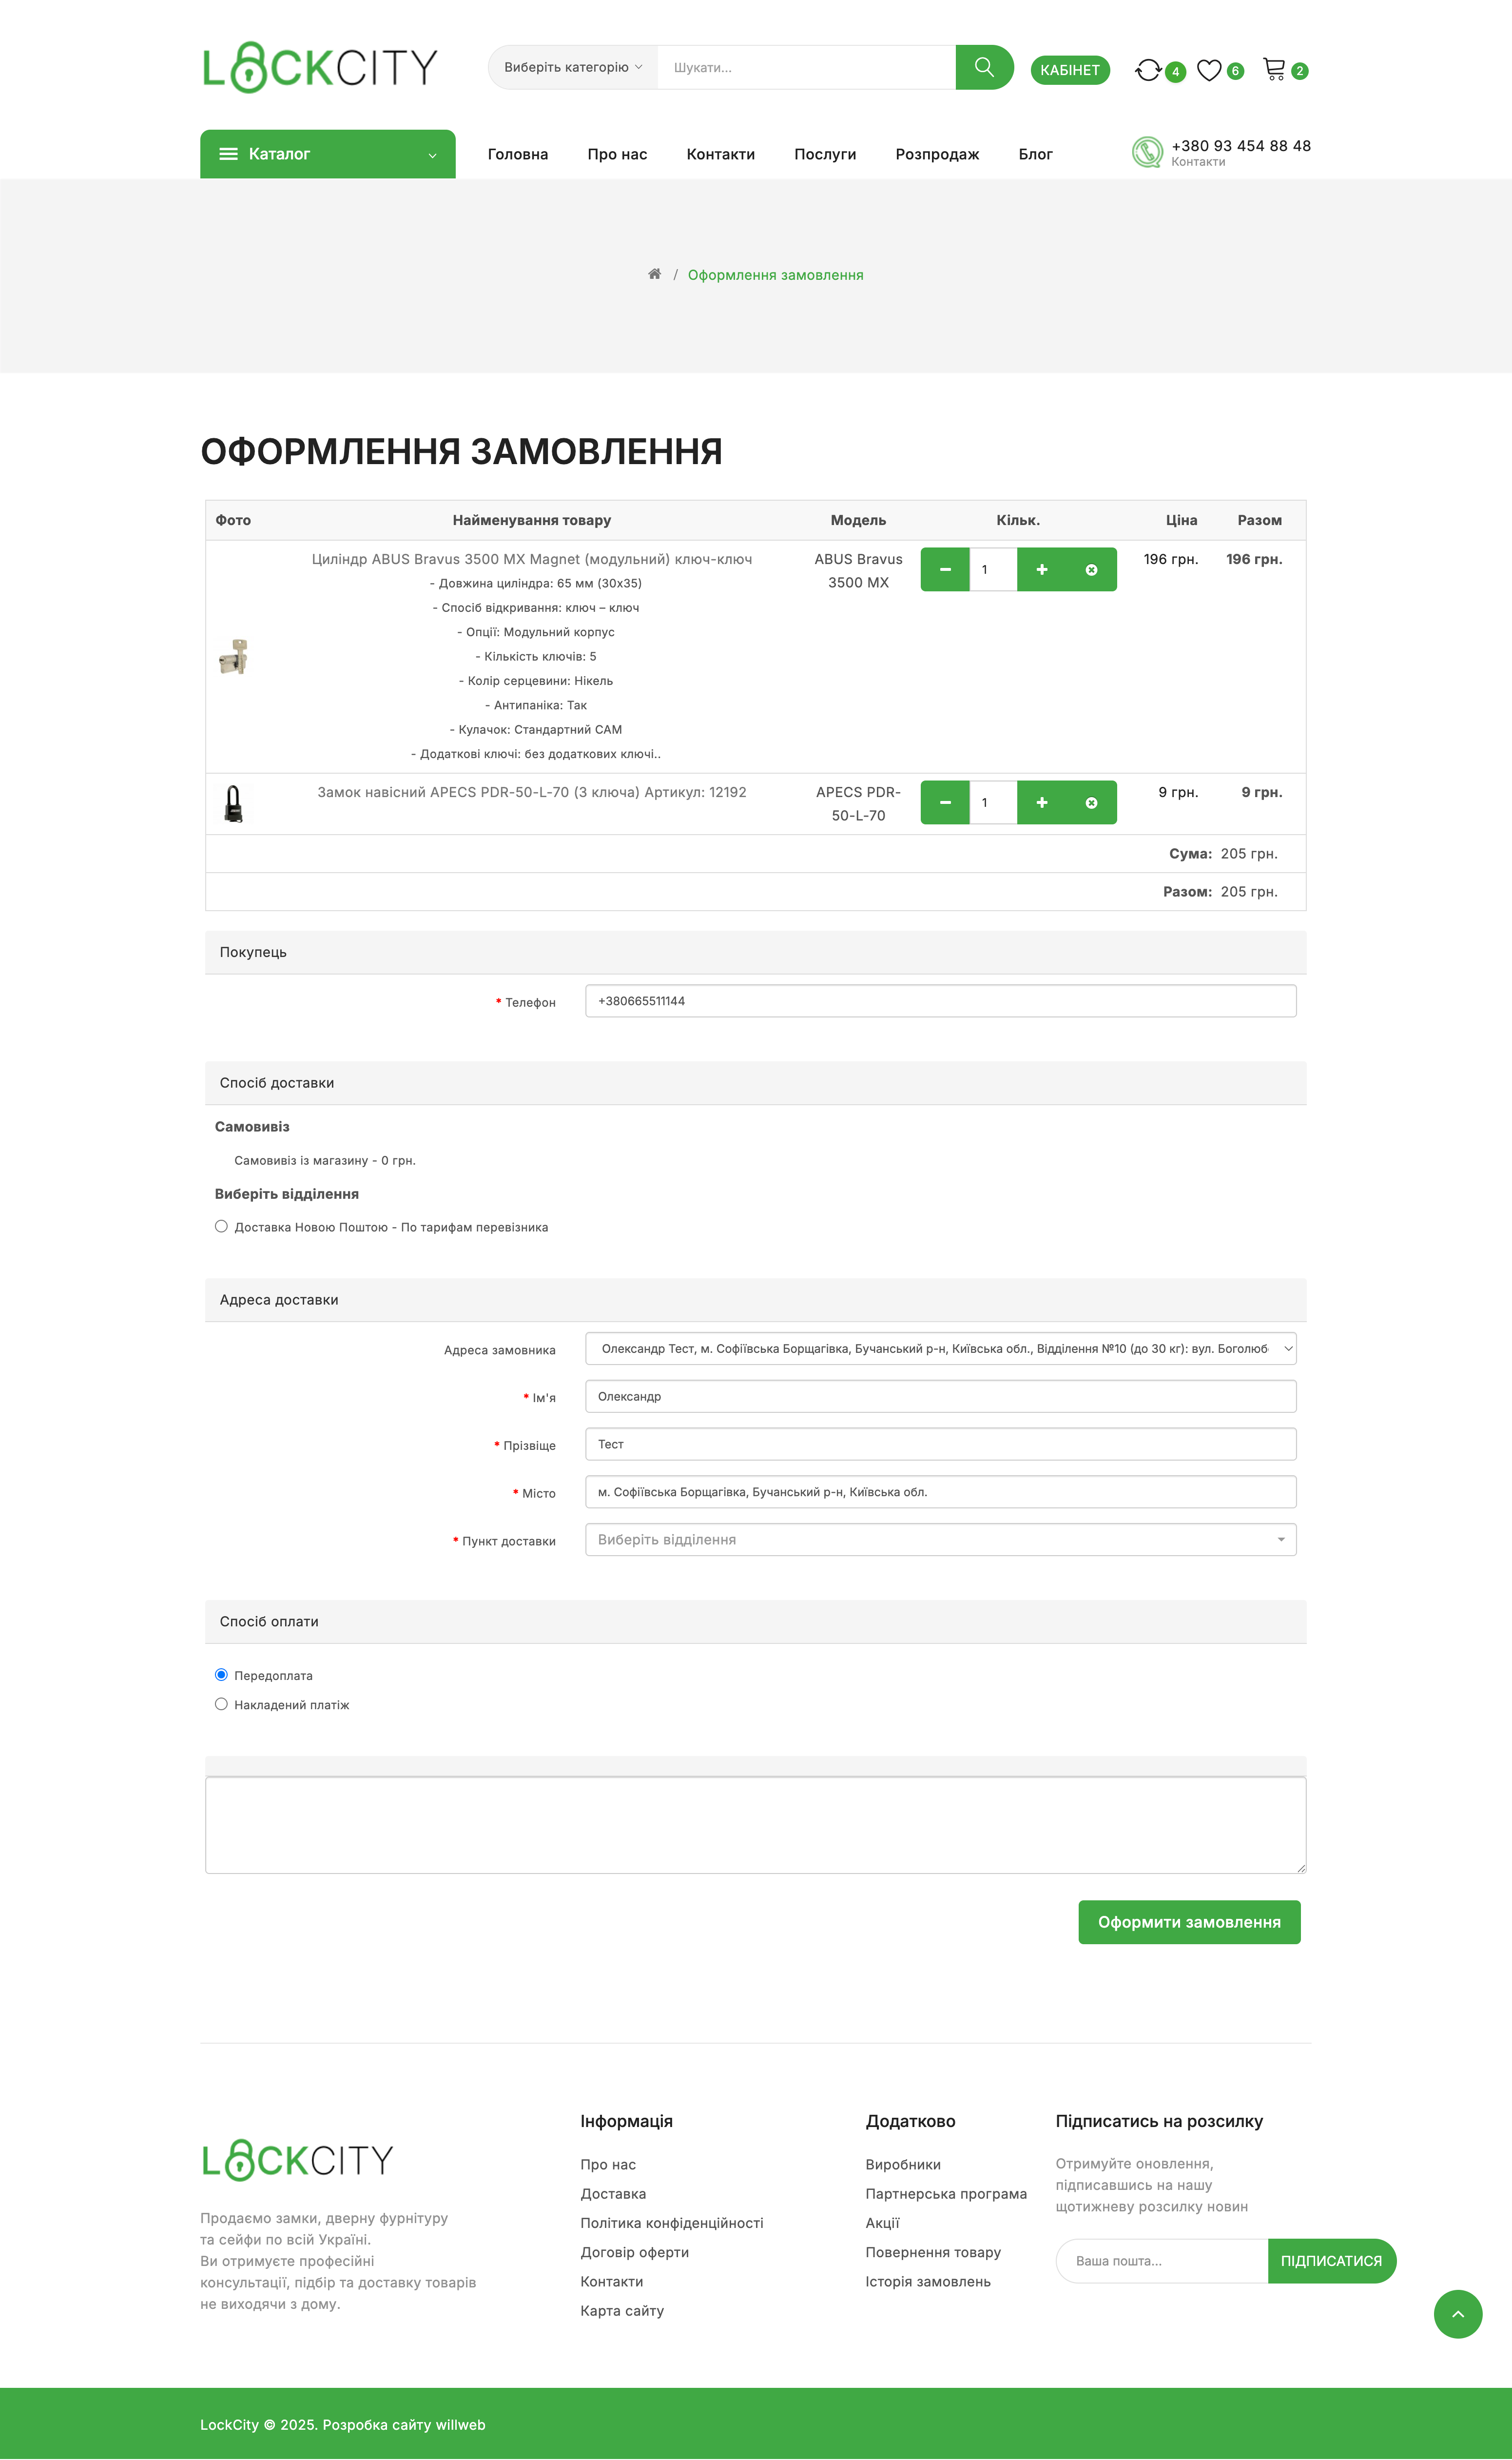Image resolution: width=1512 pixels, height=2460 pixels.
Task: Open the Пункт доставки dropdown
Action: 941,1540
